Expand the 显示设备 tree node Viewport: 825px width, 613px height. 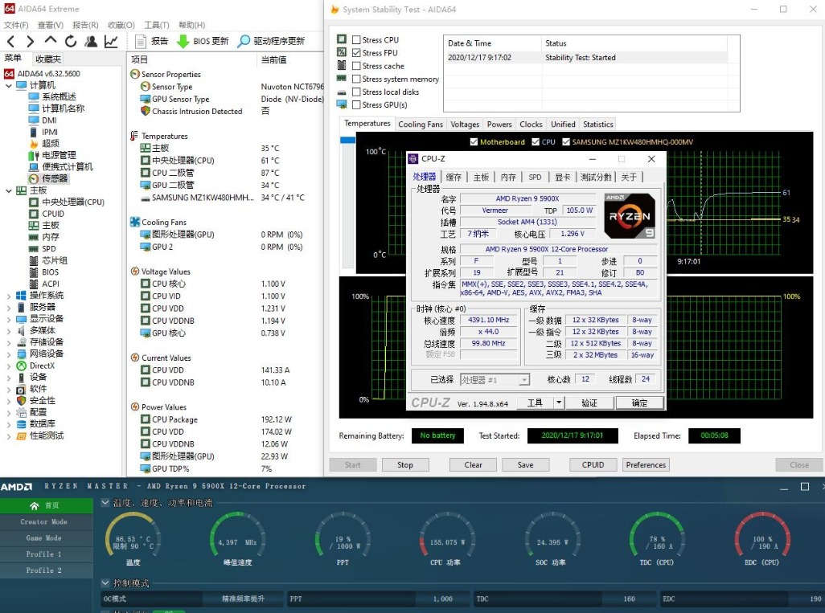[8, 319]
